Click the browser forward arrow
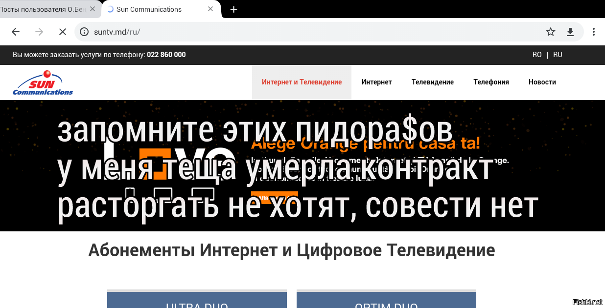This screenshot has height=308, width=605. [39, 32]
